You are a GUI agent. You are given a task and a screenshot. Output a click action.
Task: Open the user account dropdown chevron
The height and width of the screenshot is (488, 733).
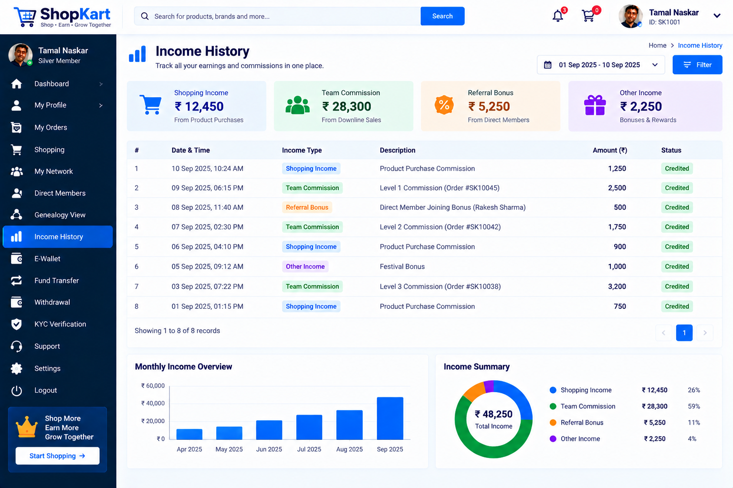[x=717, y=16]
